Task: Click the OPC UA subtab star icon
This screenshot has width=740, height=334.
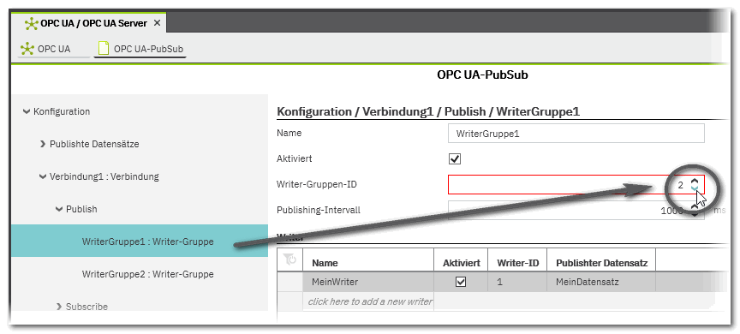Action: (x=27, y=49)
